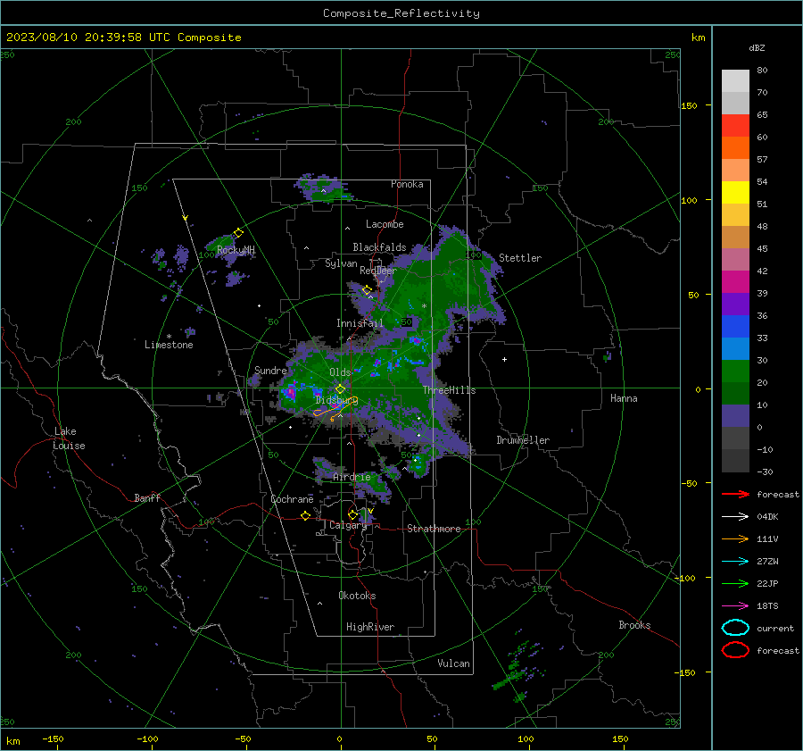The width and height of the screenshot is (803, 751).
Task: Click the yellow diamond marker at Olds radar center
Action: (x=340, y=389)
